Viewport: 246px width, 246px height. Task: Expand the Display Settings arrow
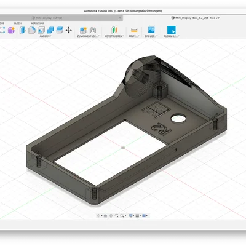click(133, 216)
